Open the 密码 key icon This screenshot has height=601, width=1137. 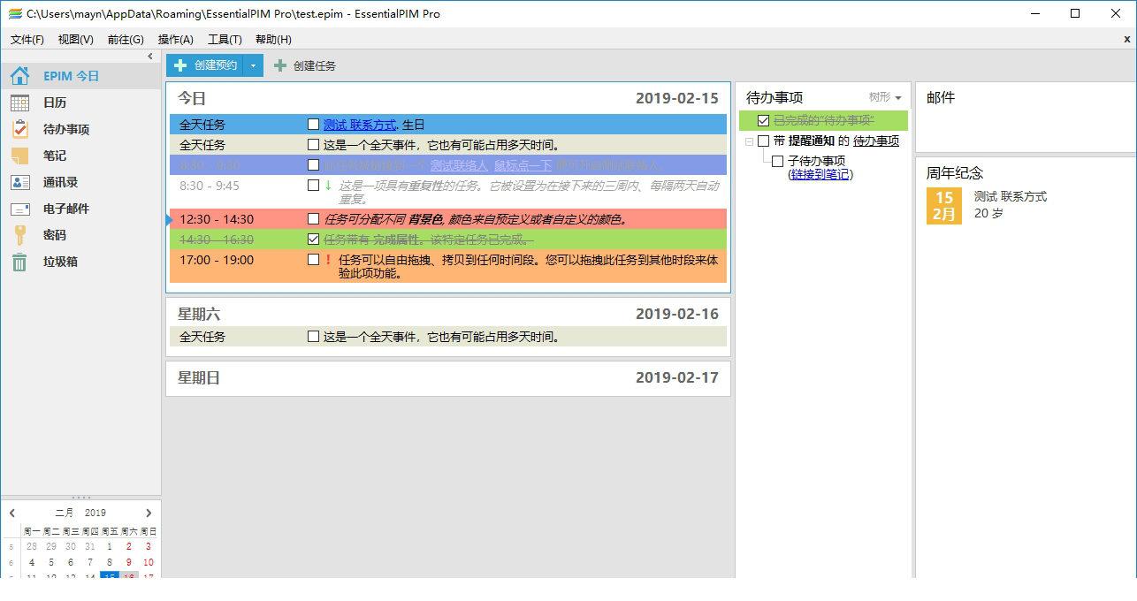19,235
